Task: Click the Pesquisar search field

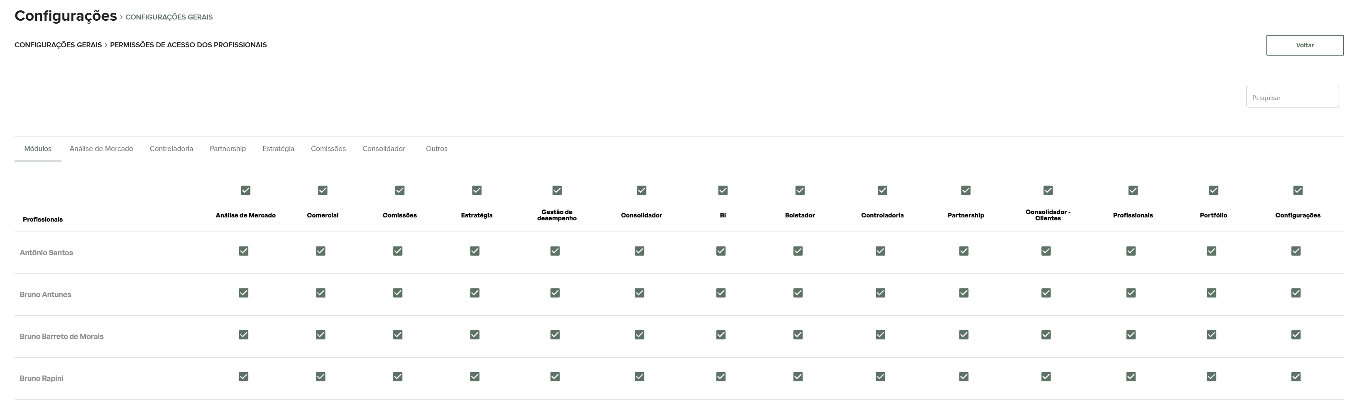Action: tap(1292, 97)
